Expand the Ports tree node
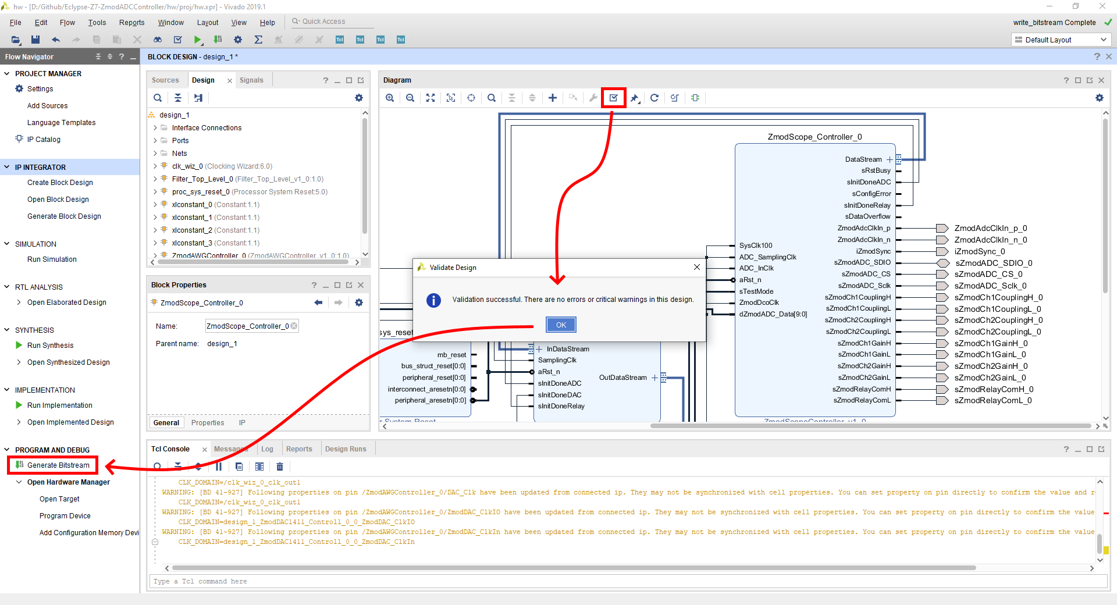The image size is (1117, 605). 155,141
